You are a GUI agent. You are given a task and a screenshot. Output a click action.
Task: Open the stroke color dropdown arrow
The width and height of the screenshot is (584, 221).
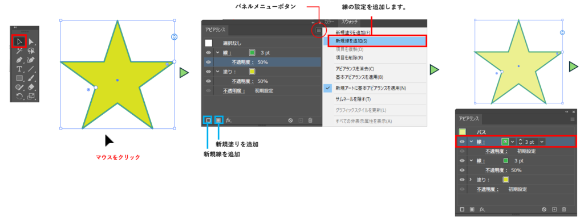tap(512, 141)
